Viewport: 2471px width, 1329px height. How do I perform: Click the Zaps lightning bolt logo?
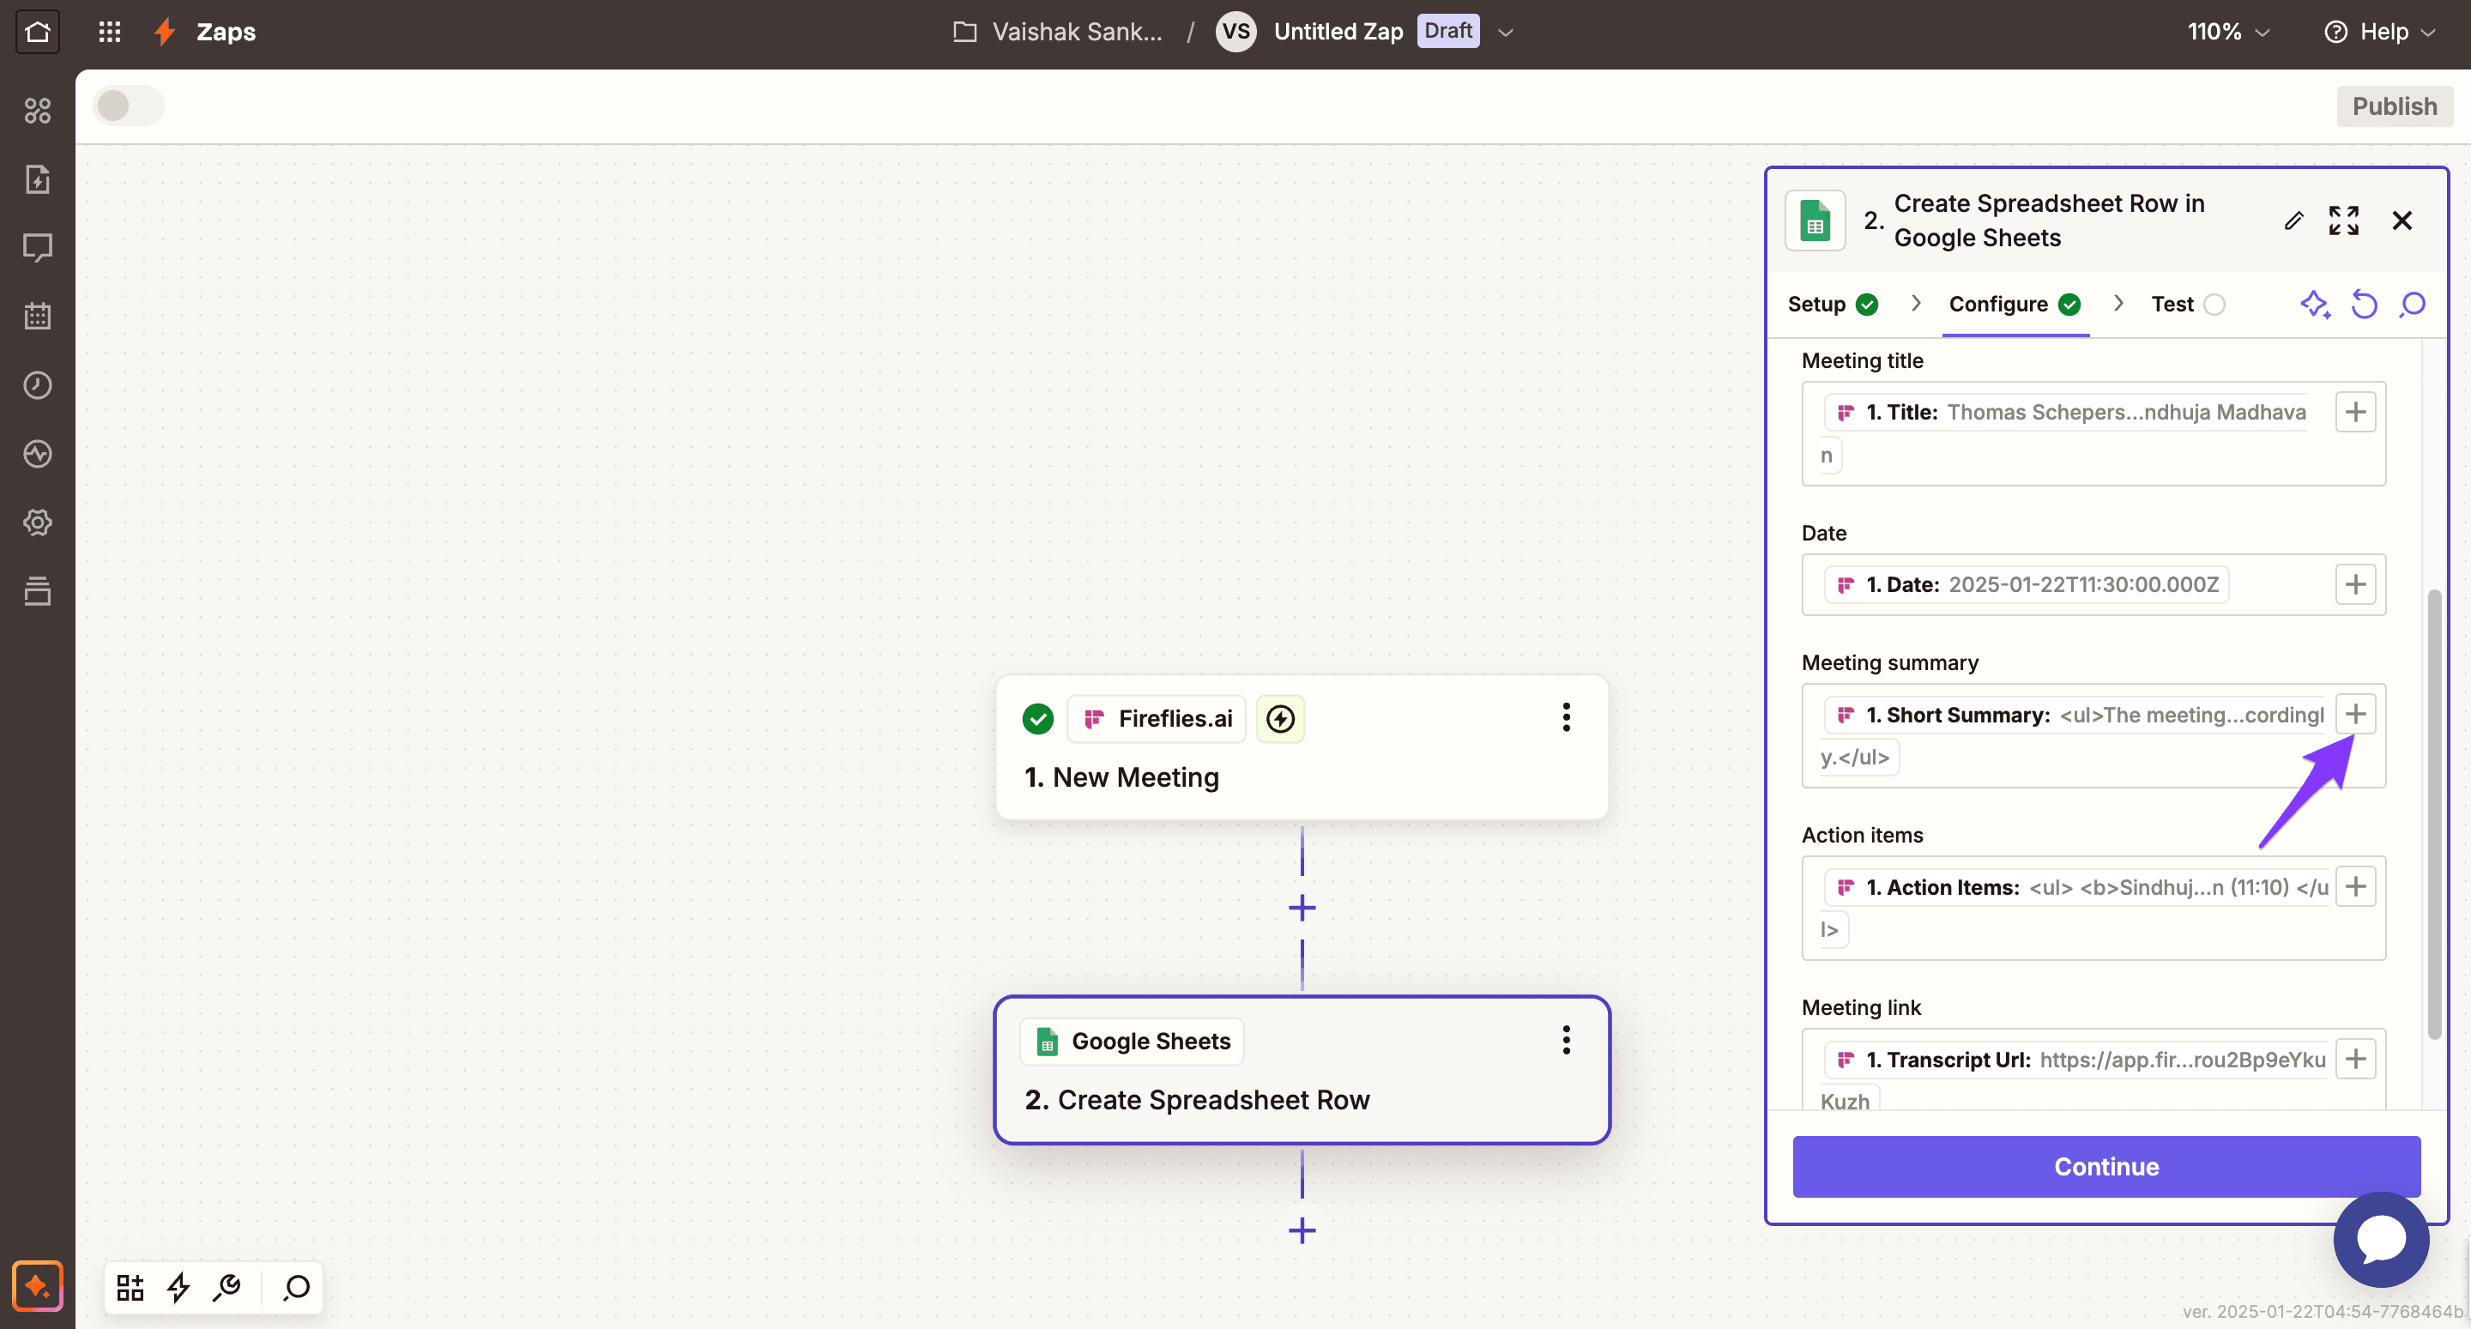tap(165, 32)
